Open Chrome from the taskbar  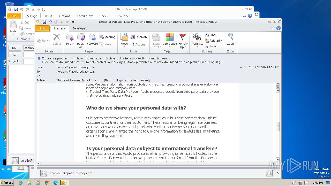tap(47, 183)
